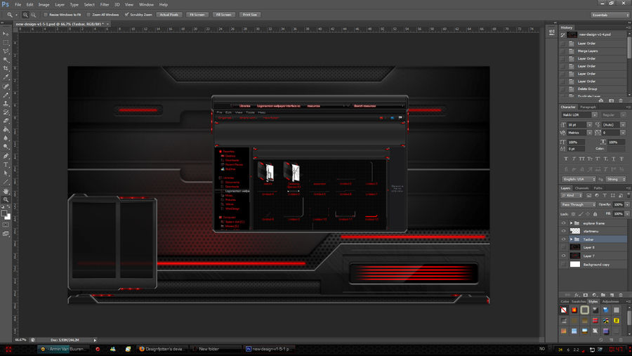
Task: Select the Hand tool
Action: (x=6, y=191)
